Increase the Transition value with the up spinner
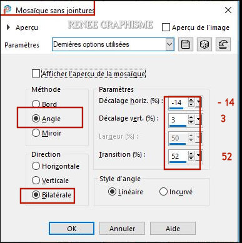The height and width of the screenshot is (243, 242). 191,154
